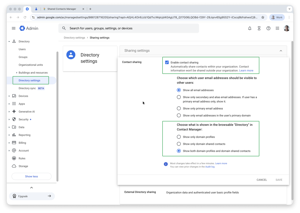Expand Buildings and resources tree item
Viewport: 300px width, 213px height.
(16, 73)
